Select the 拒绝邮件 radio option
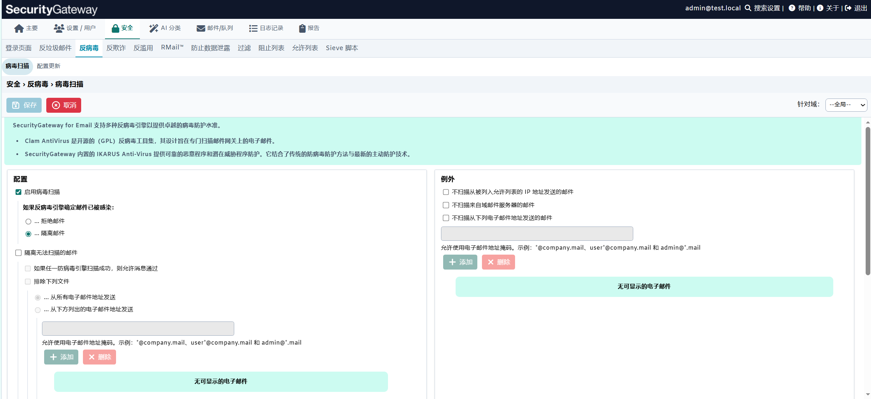Screen dimensions: 871x399 [28, 222]
